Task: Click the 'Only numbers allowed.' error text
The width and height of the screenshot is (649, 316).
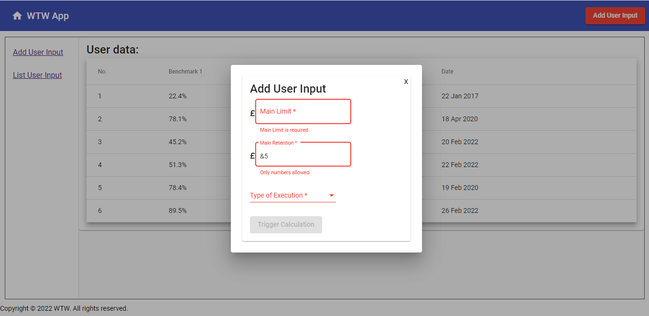Action: [285, 172]
